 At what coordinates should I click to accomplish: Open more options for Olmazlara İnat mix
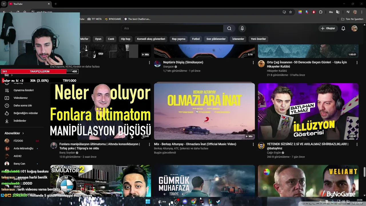(253, 144)
